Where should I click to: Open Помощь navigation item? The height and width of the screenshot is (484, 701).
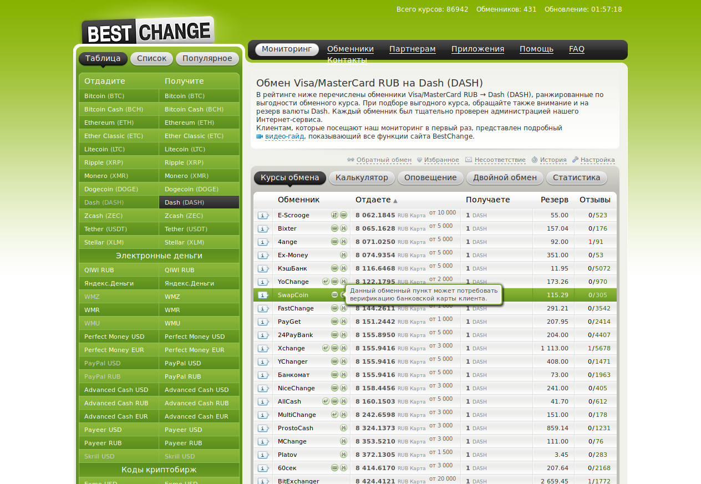(x=536, y=49)
